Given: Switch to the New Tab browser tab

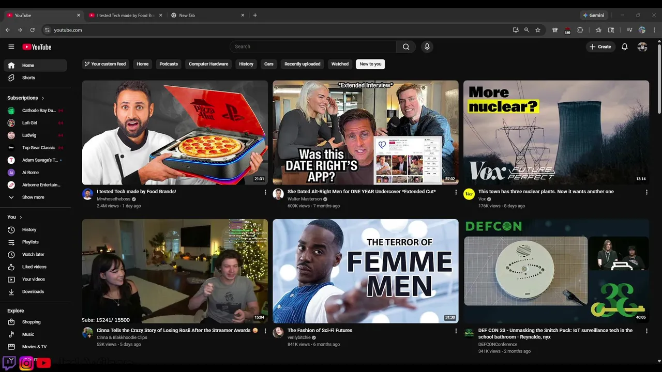Looking at the screenshot, I should coord(208,16).
